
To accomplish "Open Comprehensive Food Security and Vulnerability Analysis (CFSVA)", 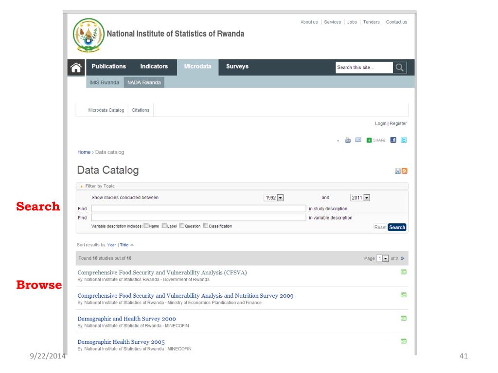I will click(162, 272).
